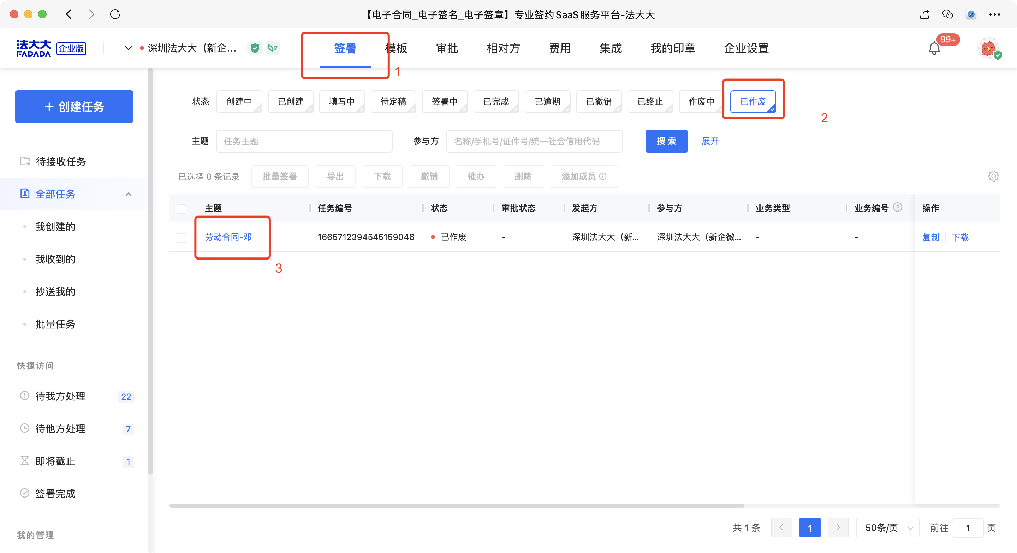Collapse the 全部任务 sidebar group
This screenshot has width=1017, height=553.
[128, 194]
